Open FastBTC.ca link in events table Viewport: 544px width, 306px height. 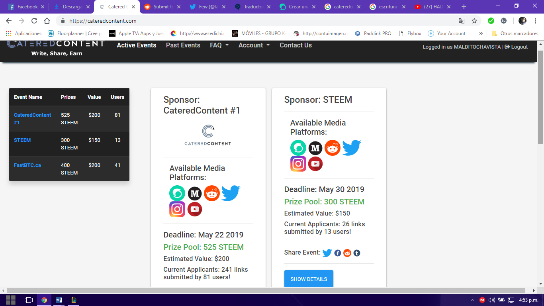point(27,165)
